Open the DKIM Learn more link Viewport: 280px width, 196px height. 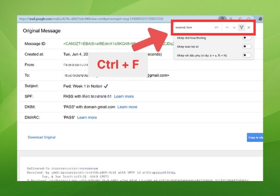click(127, 107)
